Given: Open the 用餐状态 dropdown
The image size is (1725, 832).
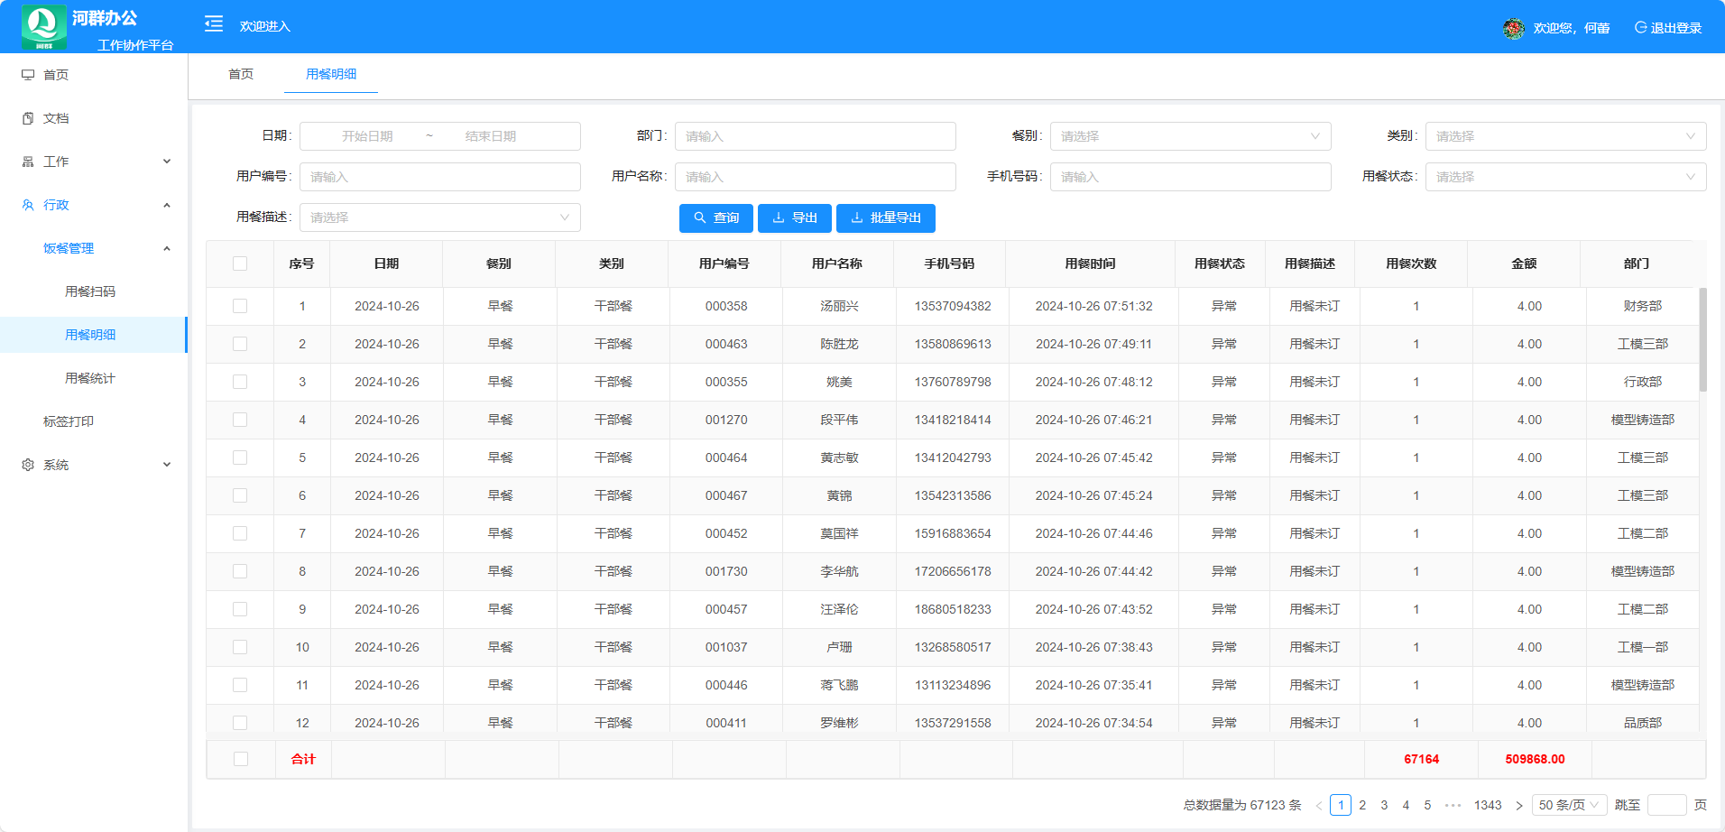Looking at the screenshot, I should (x=1565, y=177).
